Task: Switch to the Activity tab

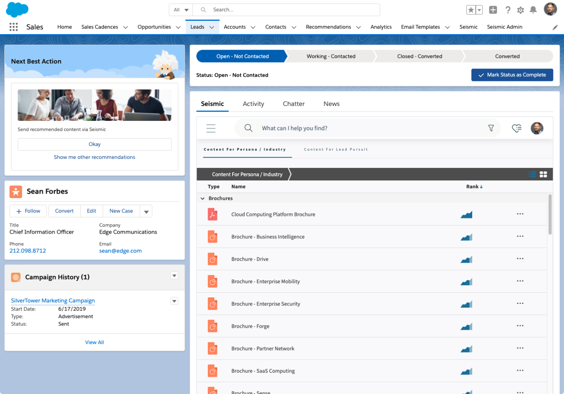Action: click(x=253, y=104)
